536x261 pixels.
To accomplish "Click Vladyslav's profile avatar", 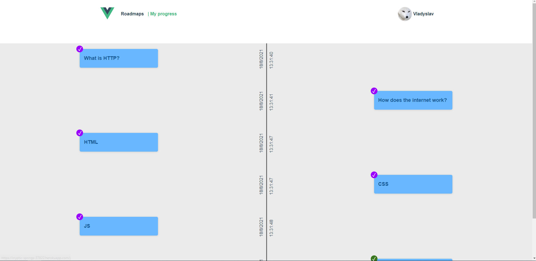I will [405, 14].
